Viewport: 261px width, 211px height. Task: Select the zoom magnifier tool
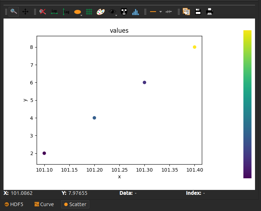[14, 12]
